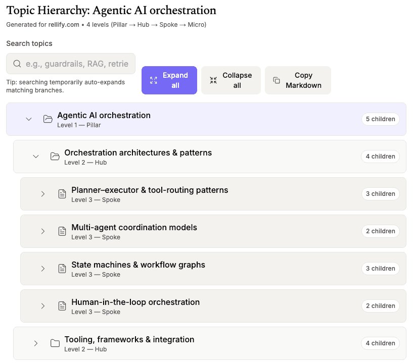
Task: Select the Human-in-the-loop orchestration title
Action: tap(135, 302)
